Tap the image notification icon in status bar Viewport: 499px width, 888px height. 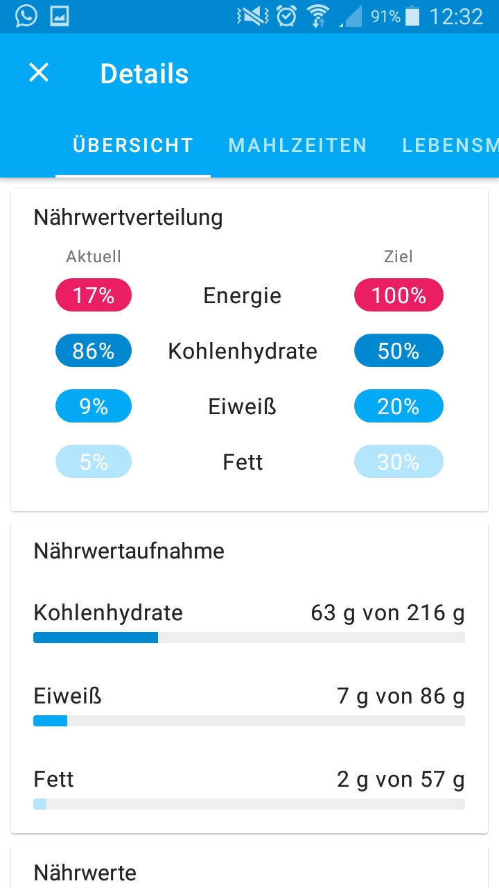60,16
